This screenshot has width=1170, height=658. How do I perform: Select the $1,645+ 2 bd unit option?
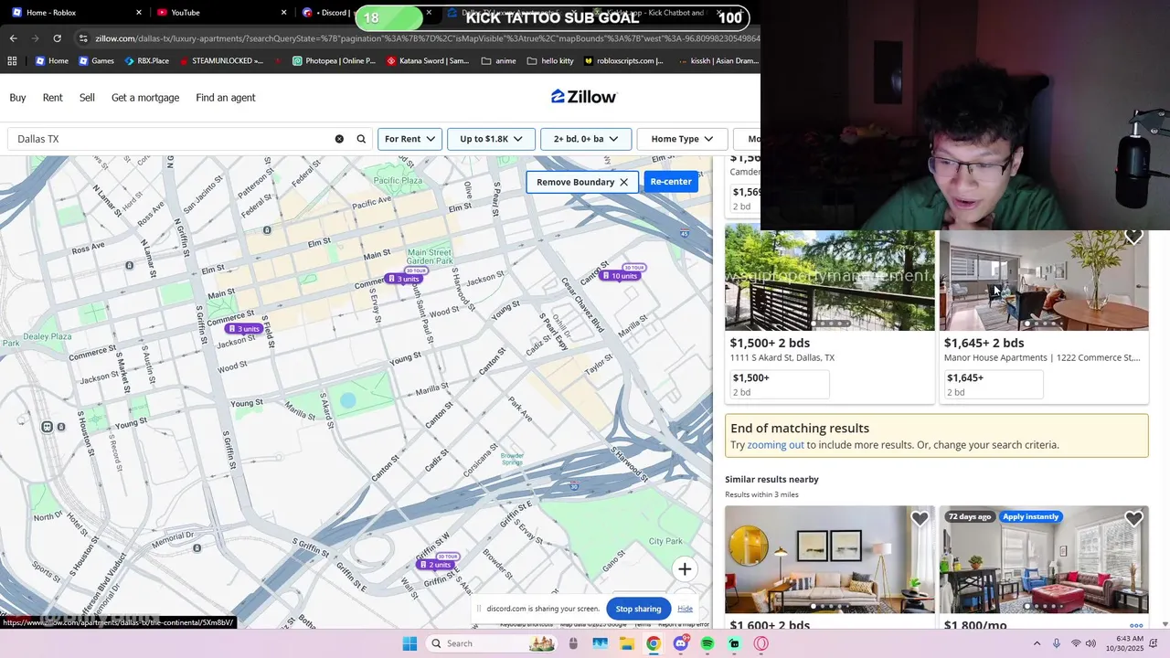pos(994,385)
